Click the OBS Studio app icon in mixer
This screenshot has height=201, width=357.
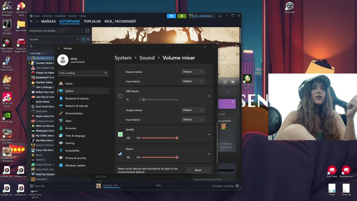click(x=120, y=96)
